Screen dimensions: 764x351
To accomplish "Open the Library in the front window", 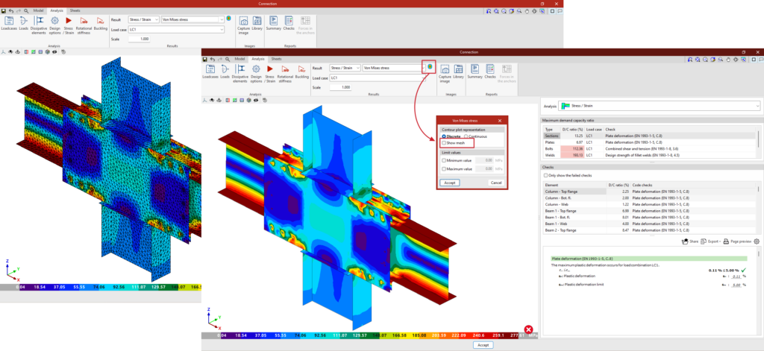I will coord(459,72).
